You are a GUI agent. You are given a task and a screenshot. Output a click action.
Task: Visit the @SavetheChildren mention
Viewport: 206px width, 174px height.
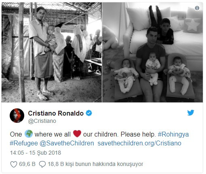67,143
